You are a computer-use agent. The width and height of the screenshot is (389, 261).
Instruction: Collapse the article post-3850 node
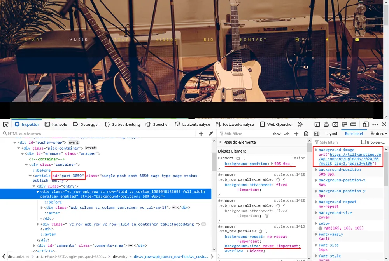point(30,176)
